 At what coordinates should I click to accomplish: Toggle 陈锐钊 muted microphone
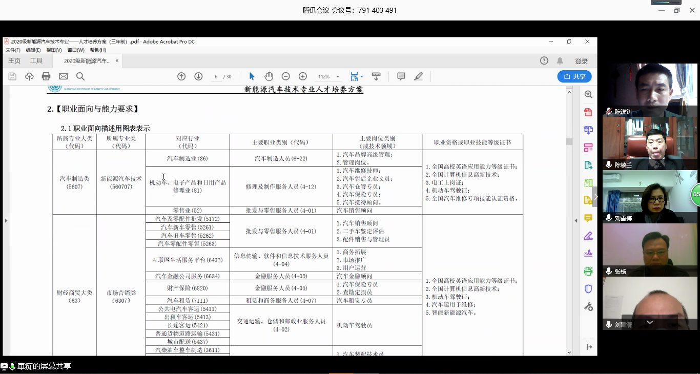(x=609, y=111)
